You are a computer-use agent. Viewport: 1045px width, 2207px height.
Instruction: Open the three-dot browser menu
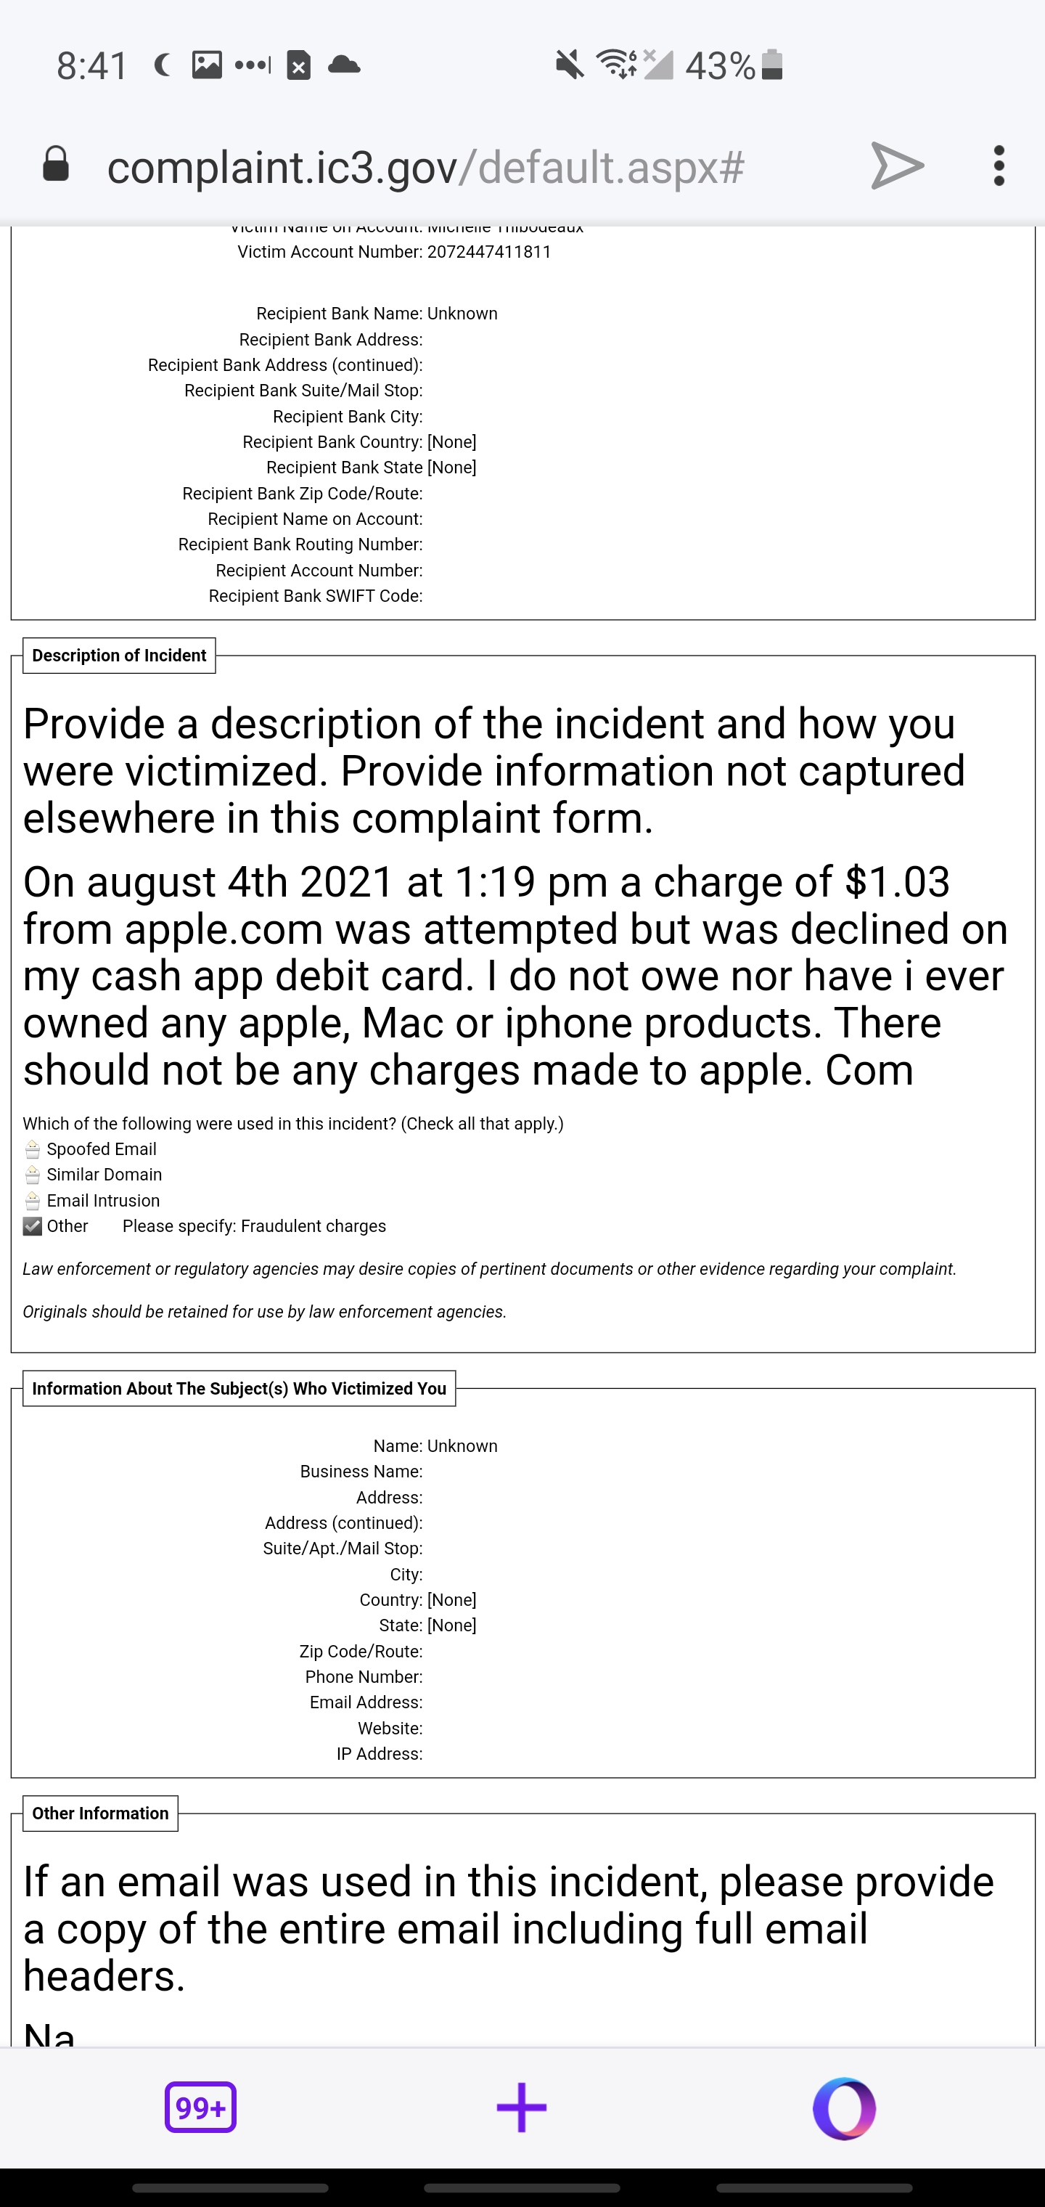[x=998, y=166]
